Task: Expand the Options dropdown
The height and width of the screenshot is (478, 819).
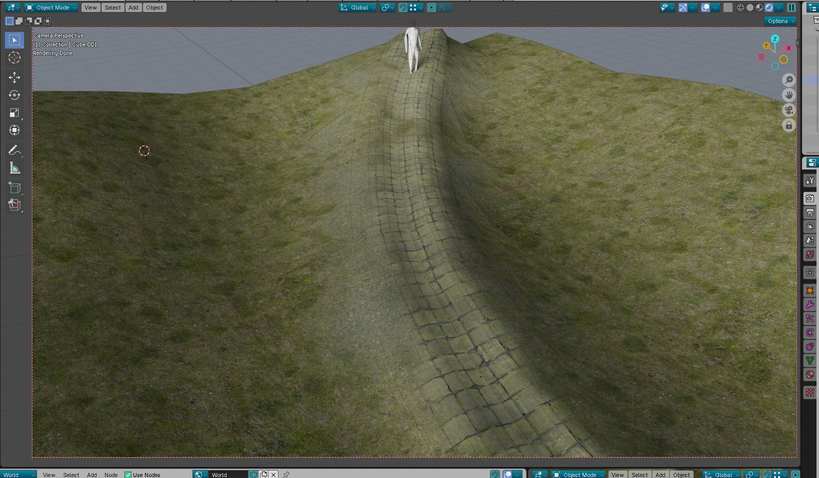Action: [x=780, y=21]
